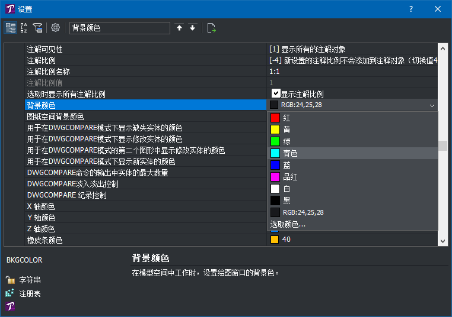
Task: Sort settings alphabetically with A-Z icon
Action: click(24, 28)
